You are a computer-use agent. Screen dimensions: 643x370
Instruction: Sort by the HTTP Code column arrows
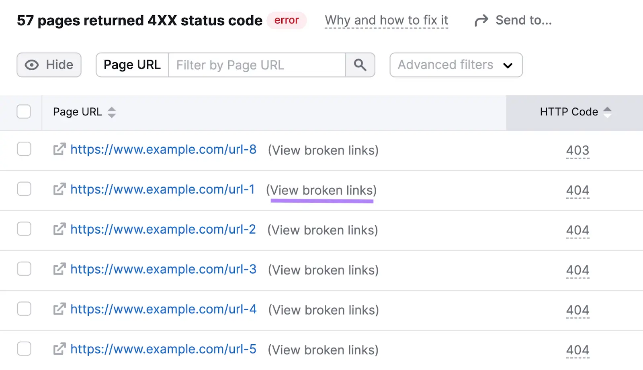[x=608, y=112]
